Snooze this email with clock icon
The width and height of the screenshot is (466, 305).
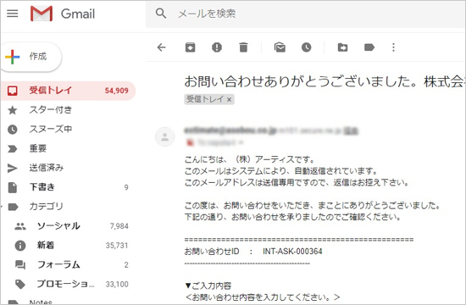307,47
